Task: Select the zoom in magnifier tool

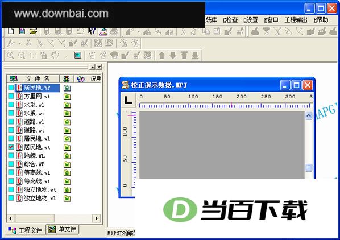Action: (x=11, y=55)
